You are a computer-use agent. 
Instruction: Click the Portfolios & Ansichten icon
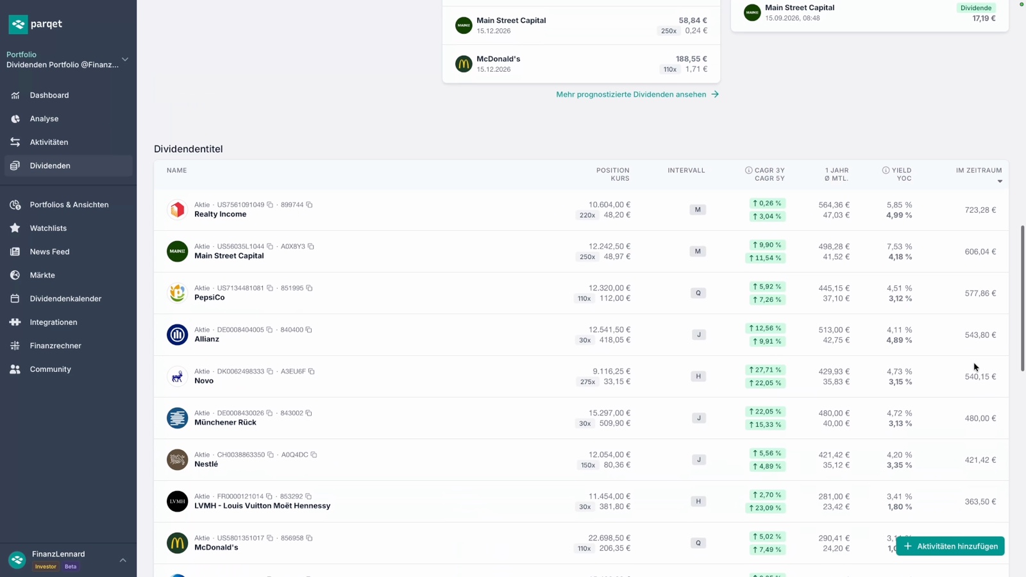click(x=15, y=205)
